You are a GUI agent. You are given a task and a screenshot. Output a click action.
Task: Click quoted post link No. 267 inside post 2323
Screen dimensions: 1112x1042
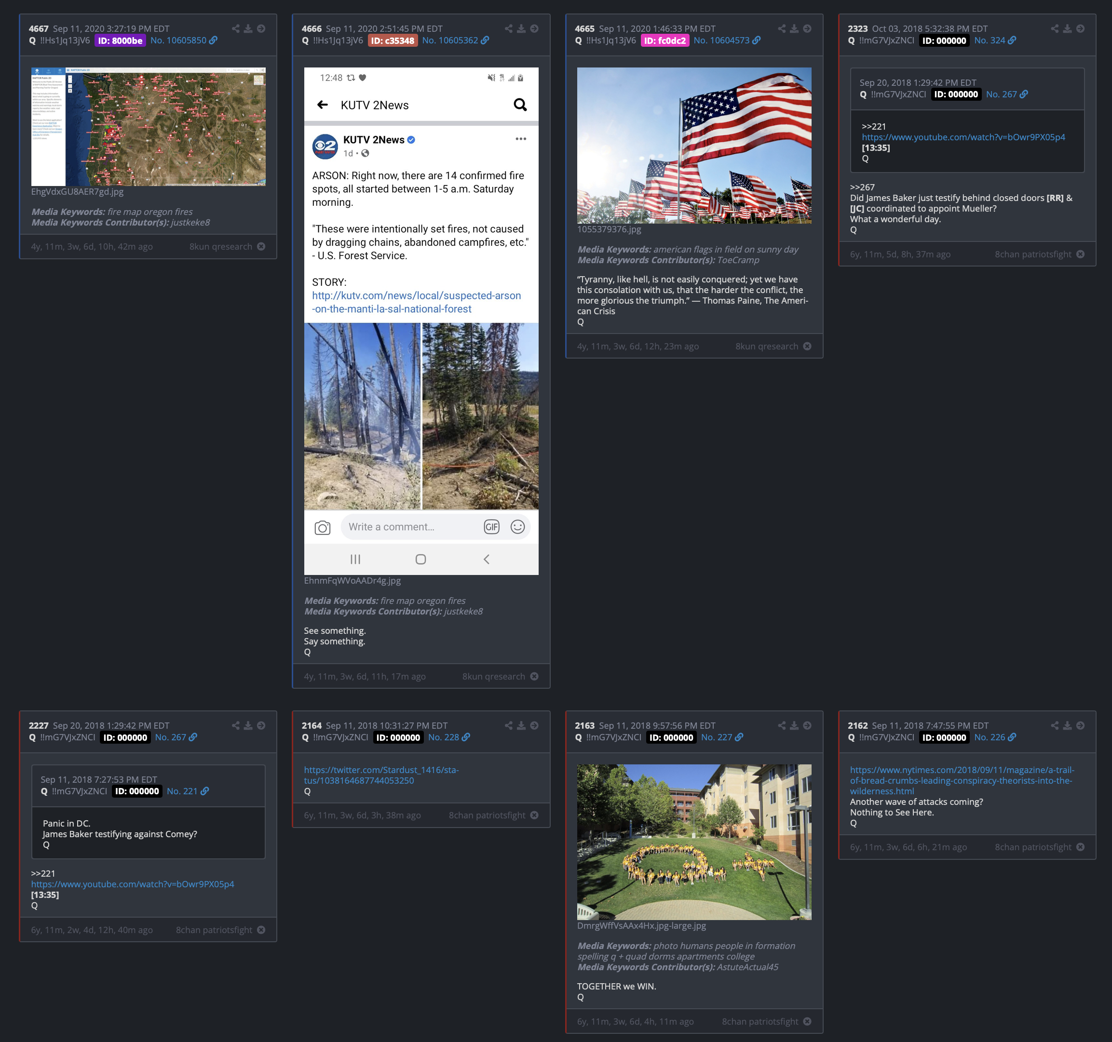(x=1001, y=94)
